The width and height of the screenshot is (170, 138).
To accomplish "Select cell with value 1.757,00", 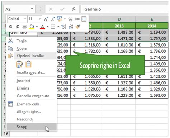I will [152, 39].
